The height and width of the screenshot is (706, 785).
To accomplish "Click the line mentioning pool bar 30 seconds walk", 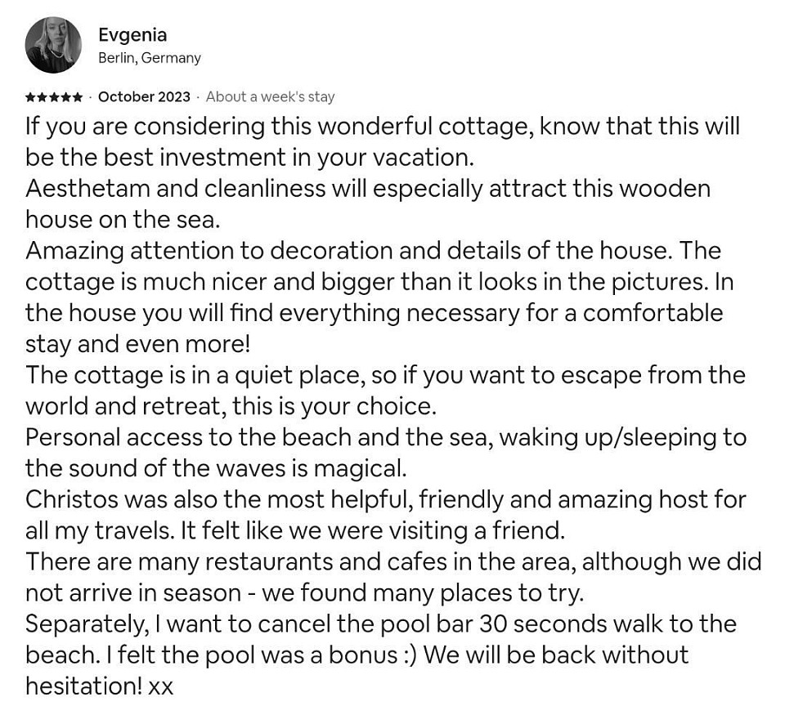I will click(x=380, y=624).
